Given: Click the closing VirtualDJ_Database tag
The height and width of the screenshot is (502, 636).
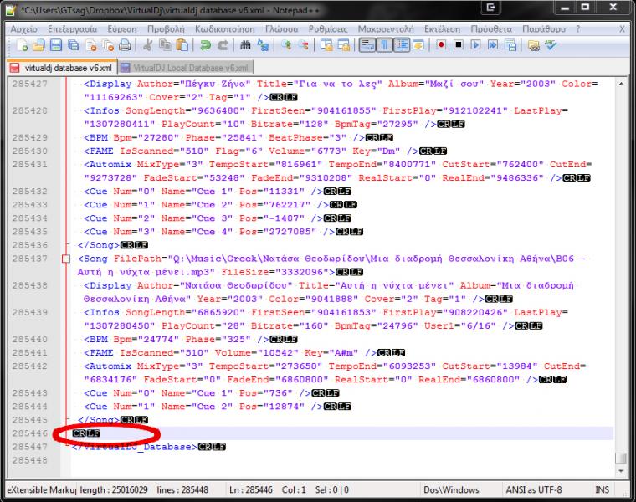Looking at the screenshot, I should 134,447.
